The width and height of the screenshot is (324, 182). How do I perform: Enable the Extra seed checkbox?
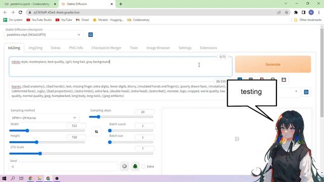coord(143,166)
